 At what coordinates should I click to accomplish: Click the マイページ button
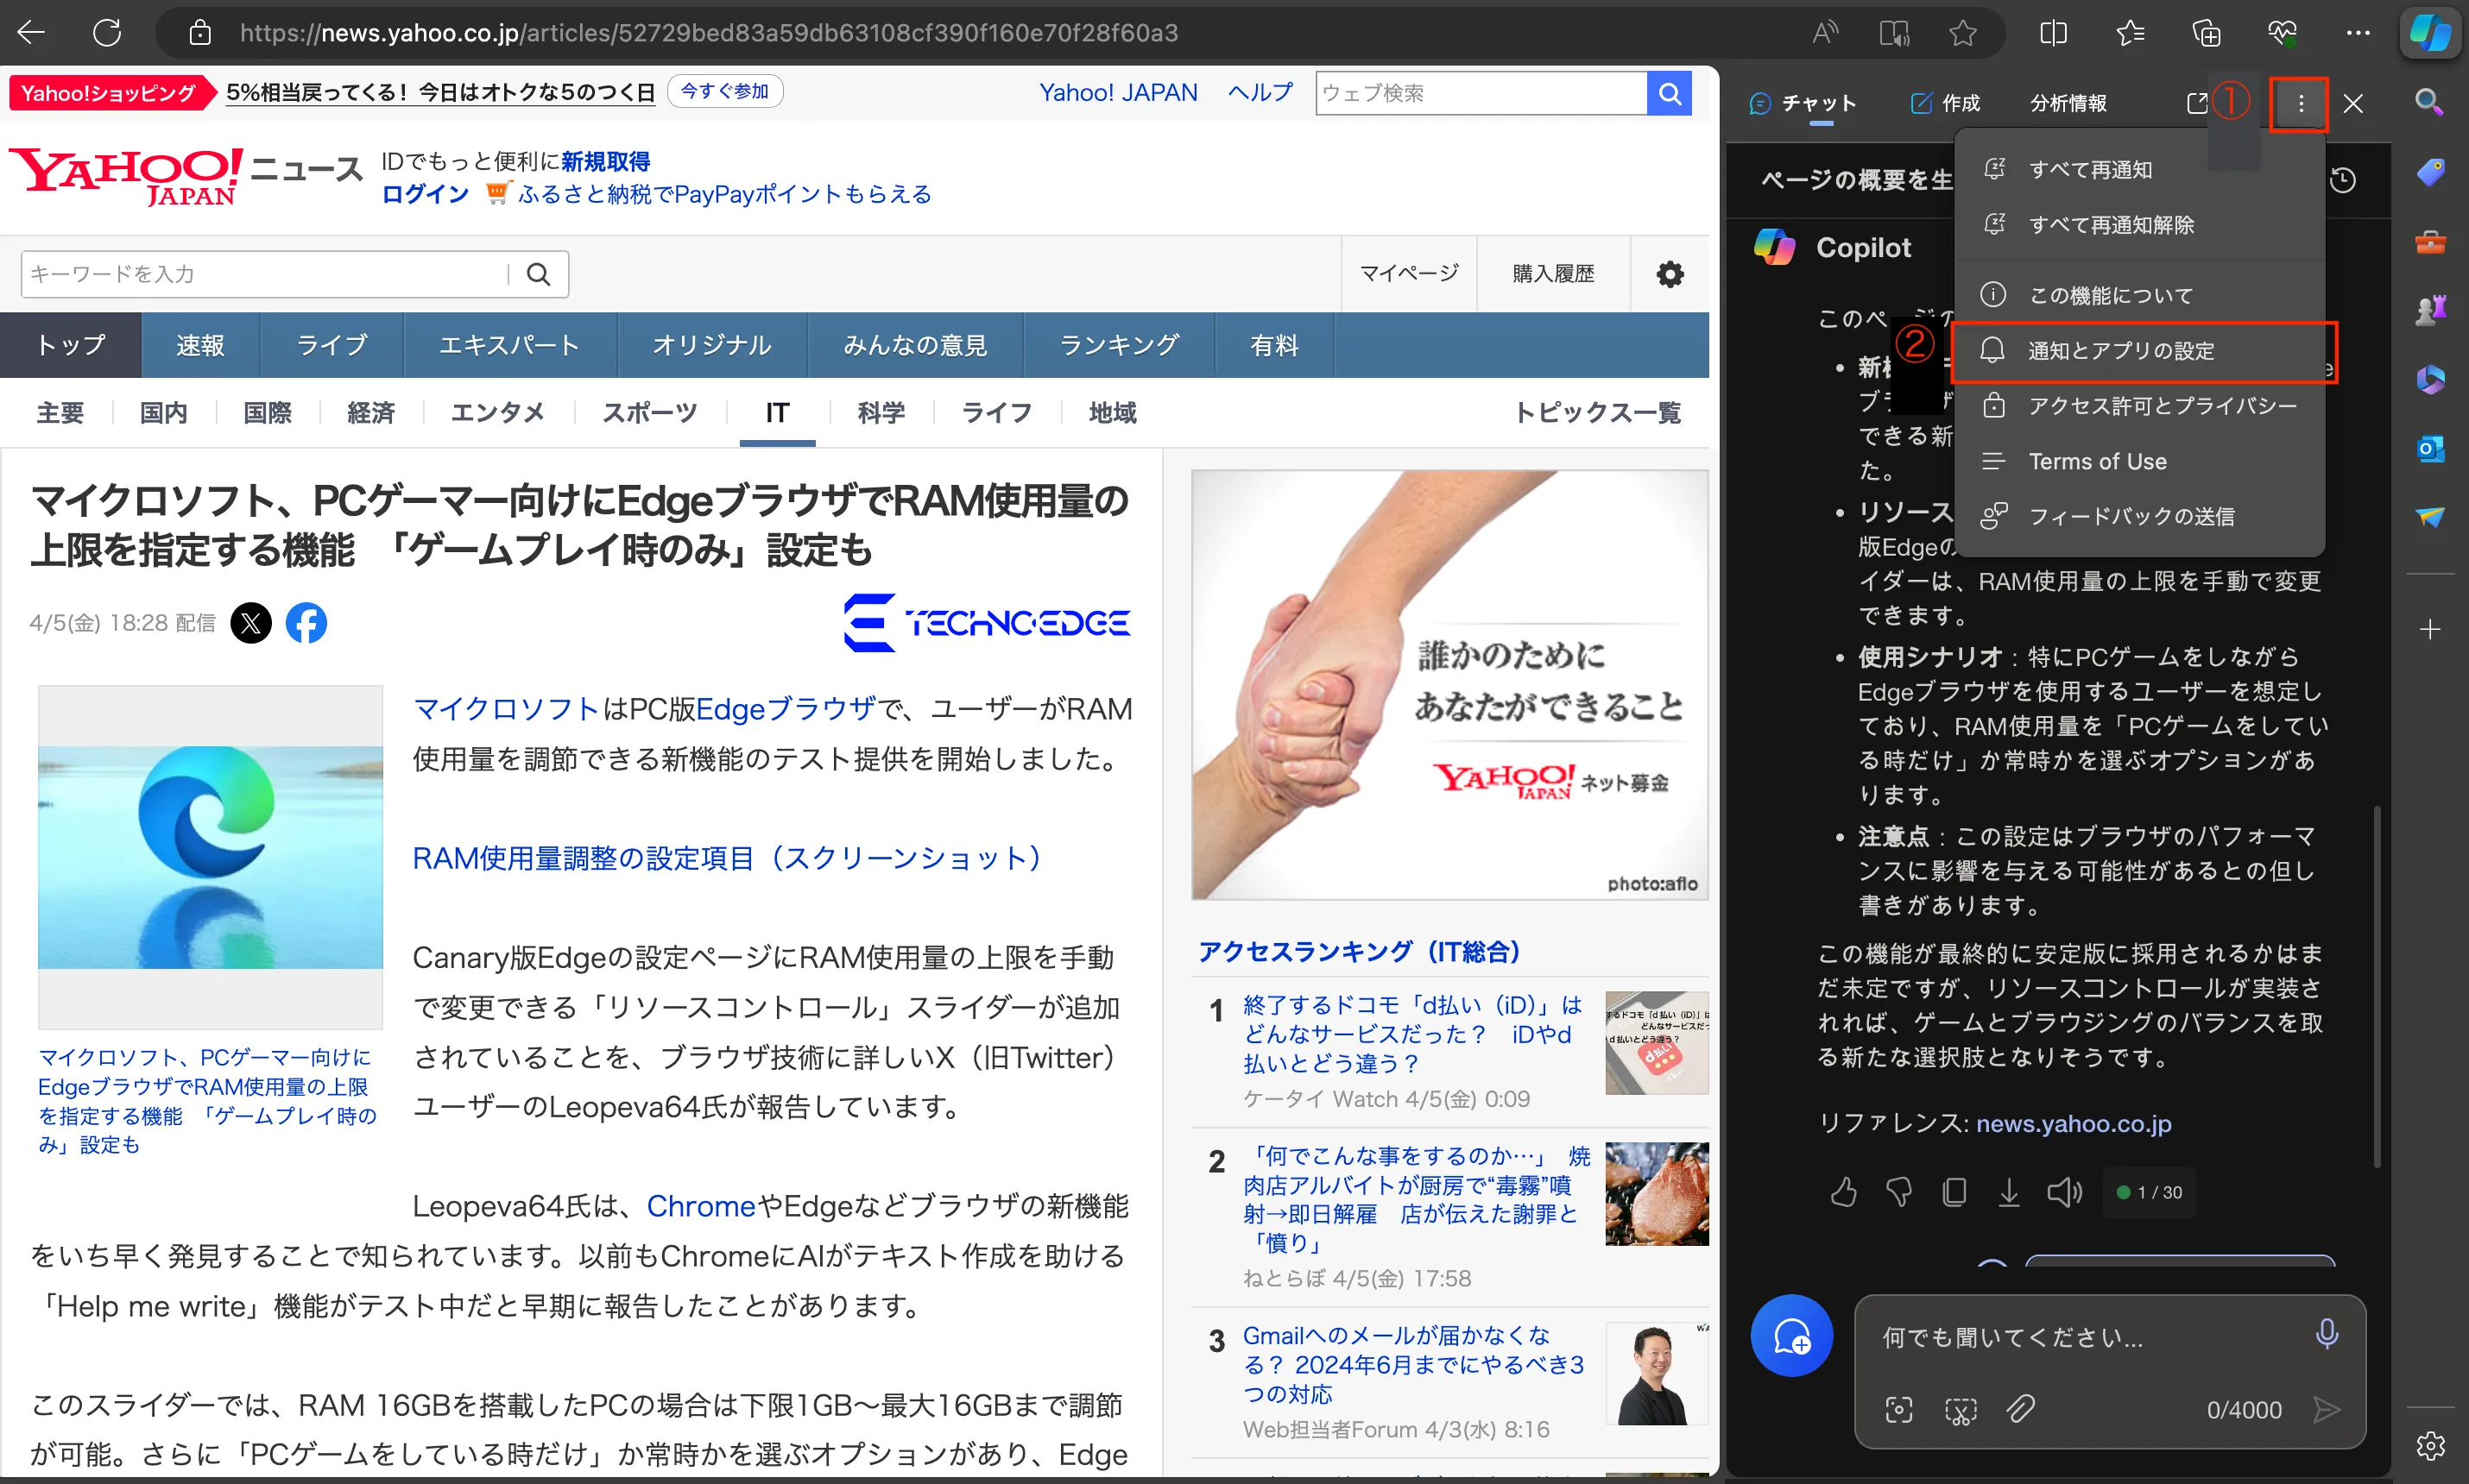tap(1409, 274)
